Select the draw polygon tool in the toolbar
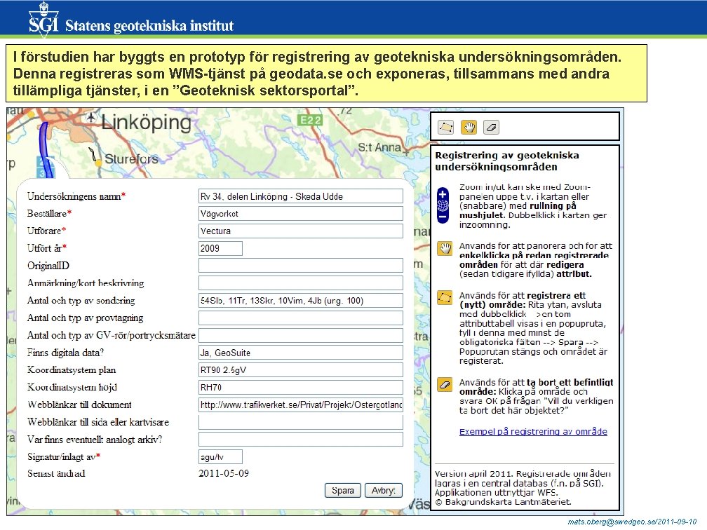The width and height of the screenshot is (707, 530). pyautogui.click(x=446, y=128)
